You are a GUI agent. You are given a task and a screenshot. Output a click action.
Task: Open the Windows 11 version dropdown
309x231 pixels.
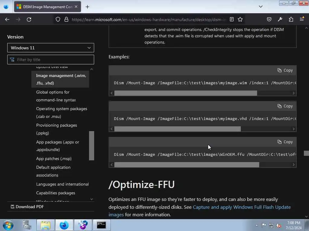tap(51, 48)
